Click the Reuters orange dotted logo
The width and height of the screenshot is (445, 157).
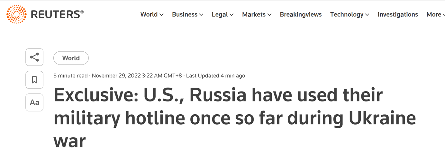point(16,14)
